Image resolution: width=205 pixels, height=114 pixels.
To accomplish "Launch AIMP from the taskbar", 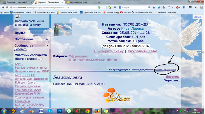I will click(x=13, y=111).
